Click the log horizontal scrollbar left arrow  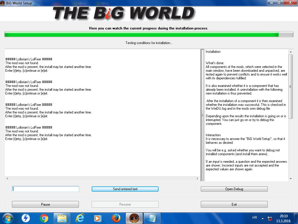tap(7, 178)
